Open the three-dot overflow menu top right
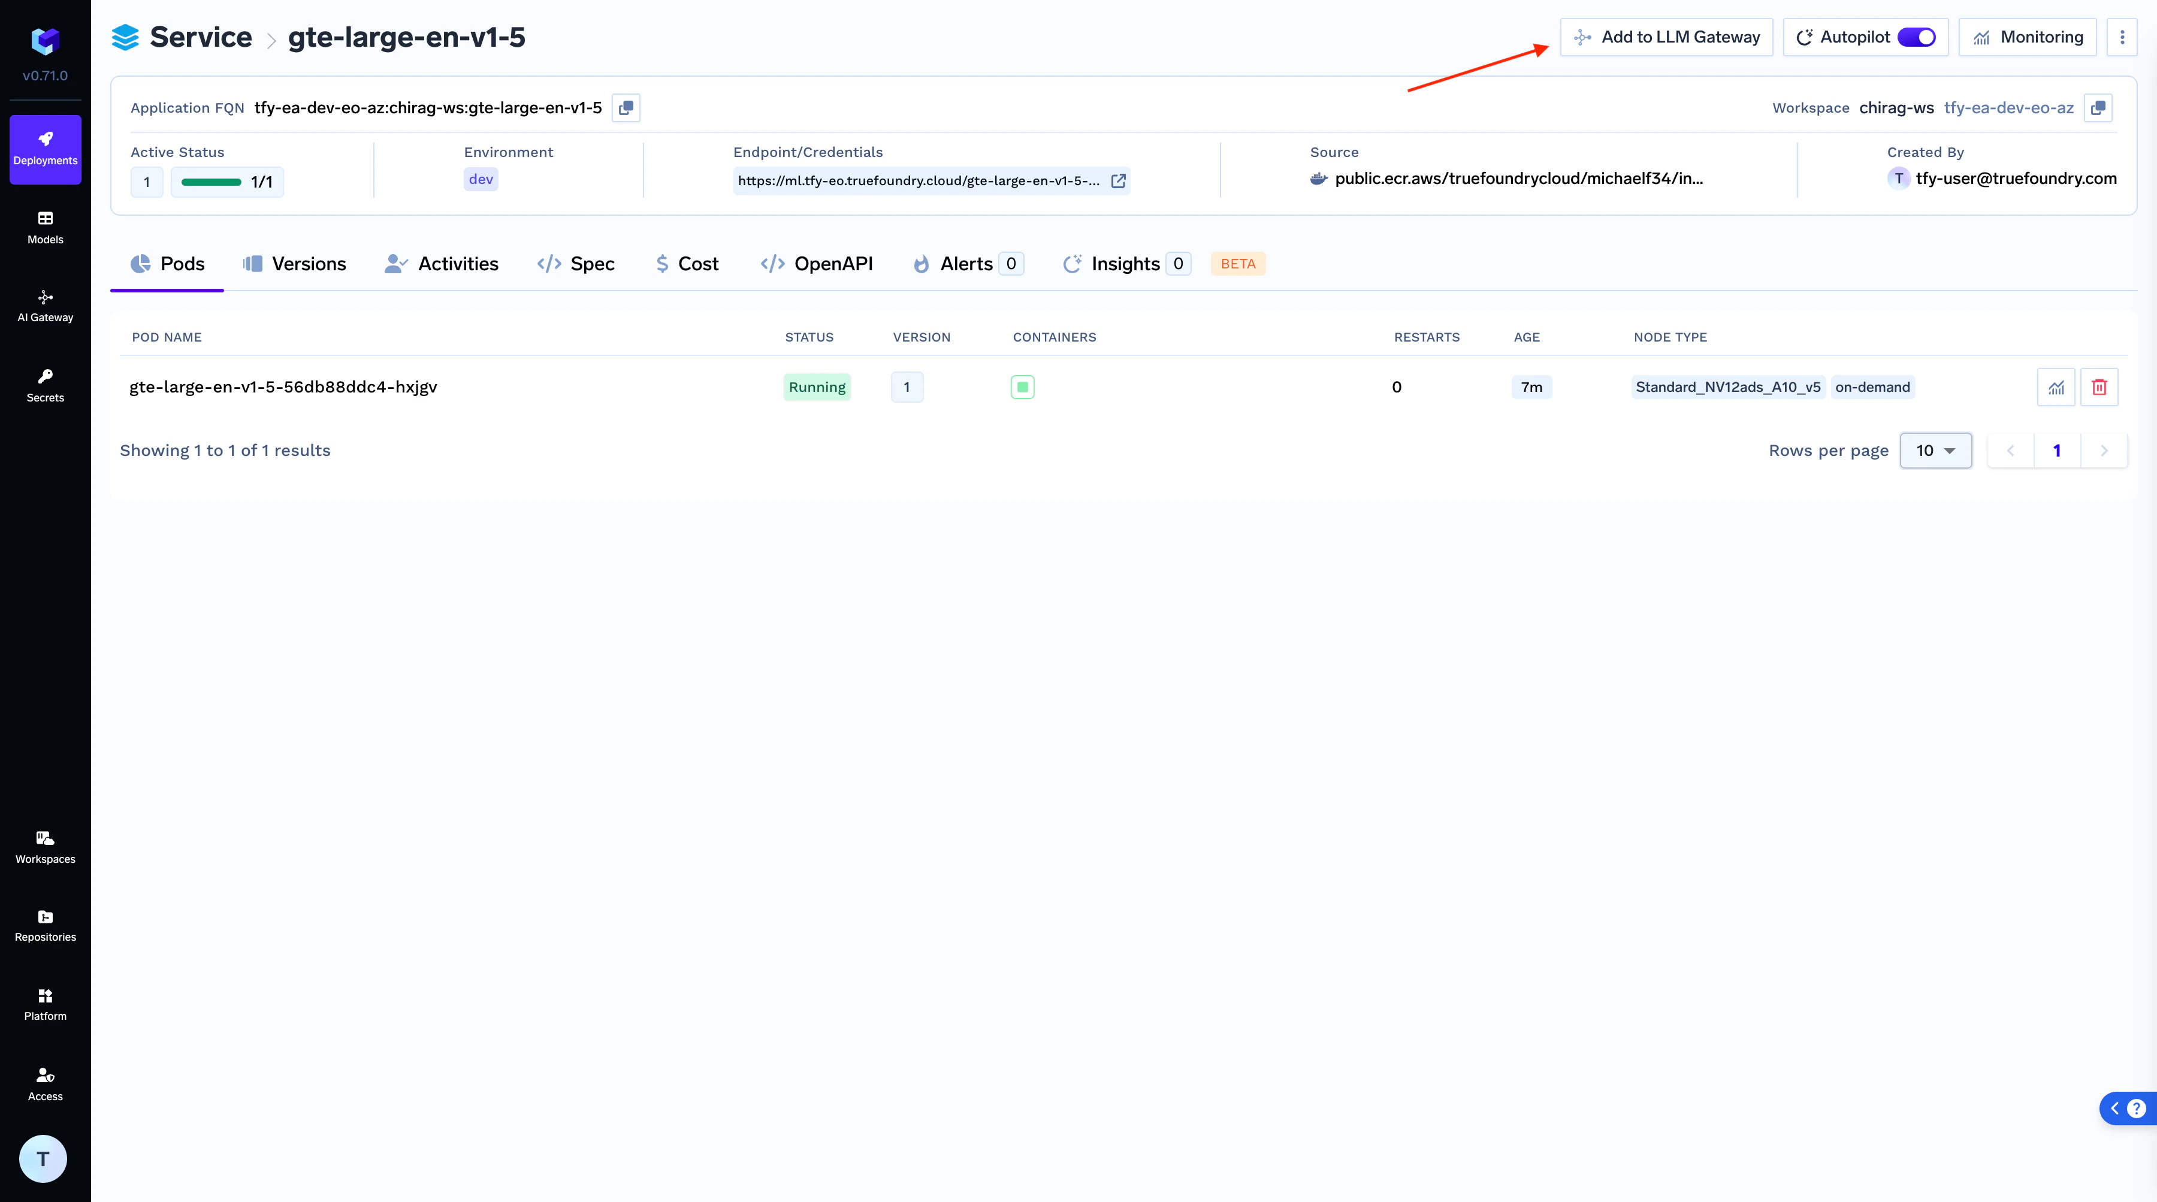This screenshot has height=1202, width=2157. coord(2123,36)
